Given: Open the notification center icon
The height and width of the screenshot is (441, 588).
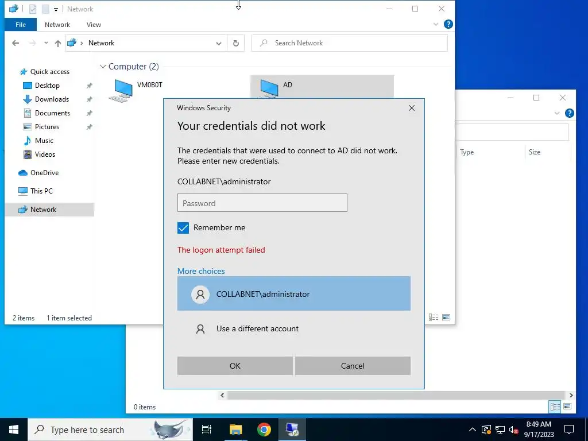Looking at the screenshot, I should pos(569,430).
